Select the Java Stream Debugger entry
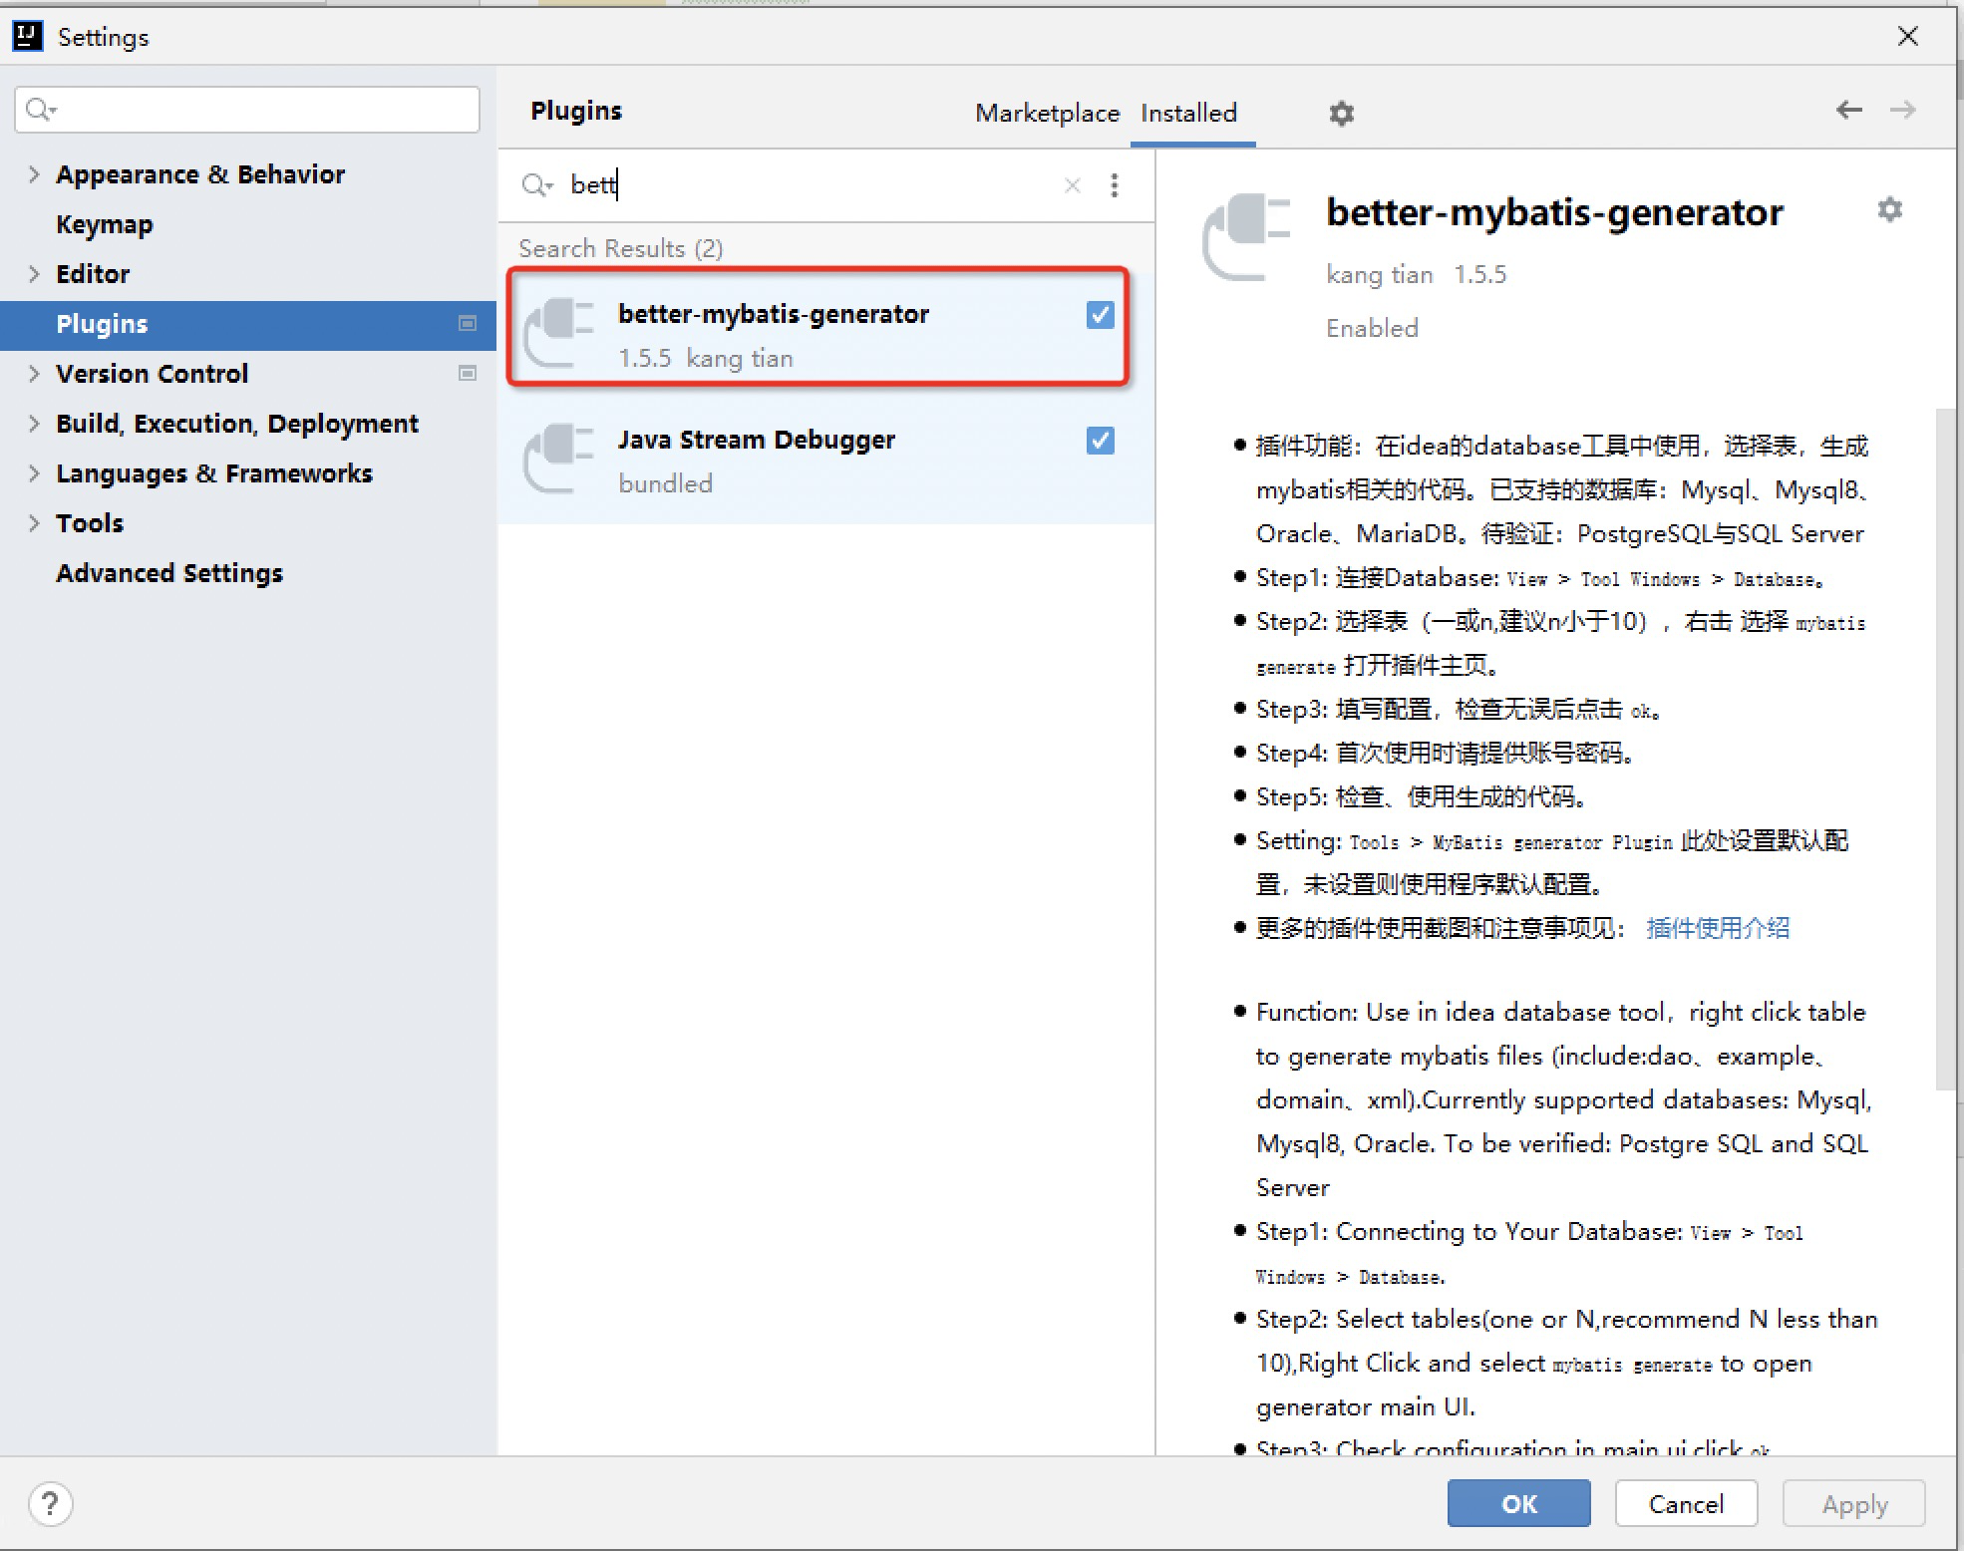The image size is (1964, 1551). tap(825, 461)
